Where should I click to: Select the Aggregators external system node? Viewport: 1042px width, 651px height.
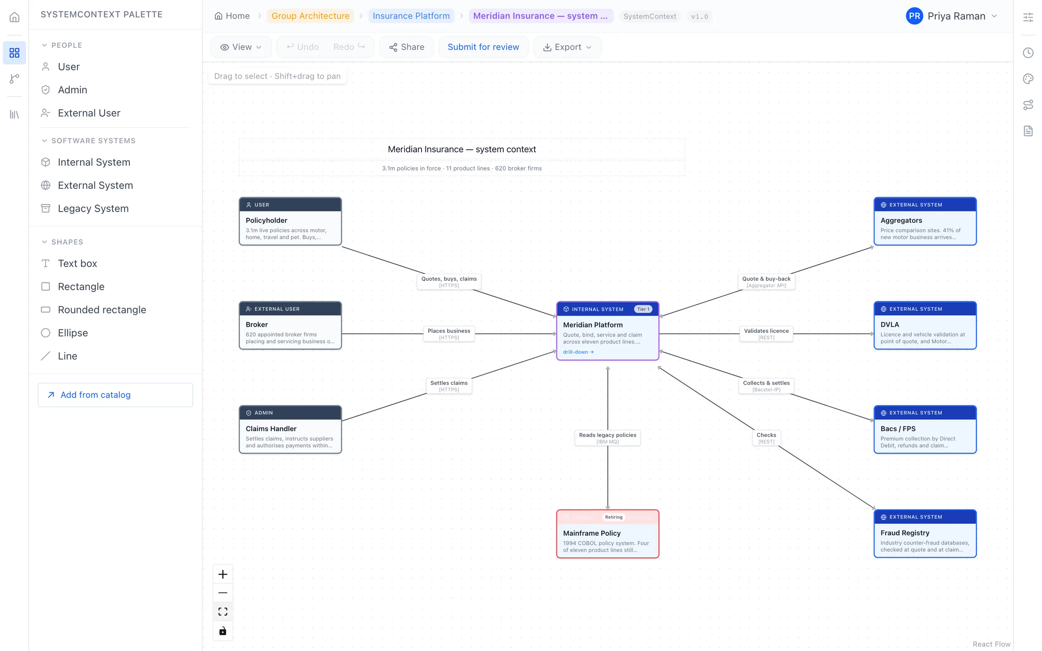[925, 221]
